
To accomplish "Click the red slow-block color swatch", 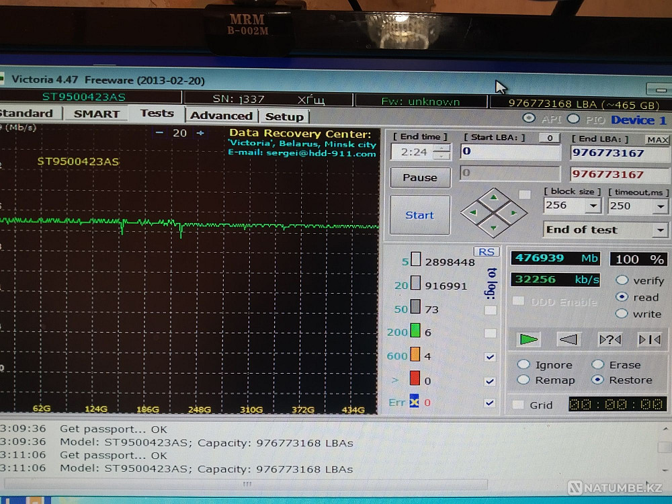I will point(415,378).
